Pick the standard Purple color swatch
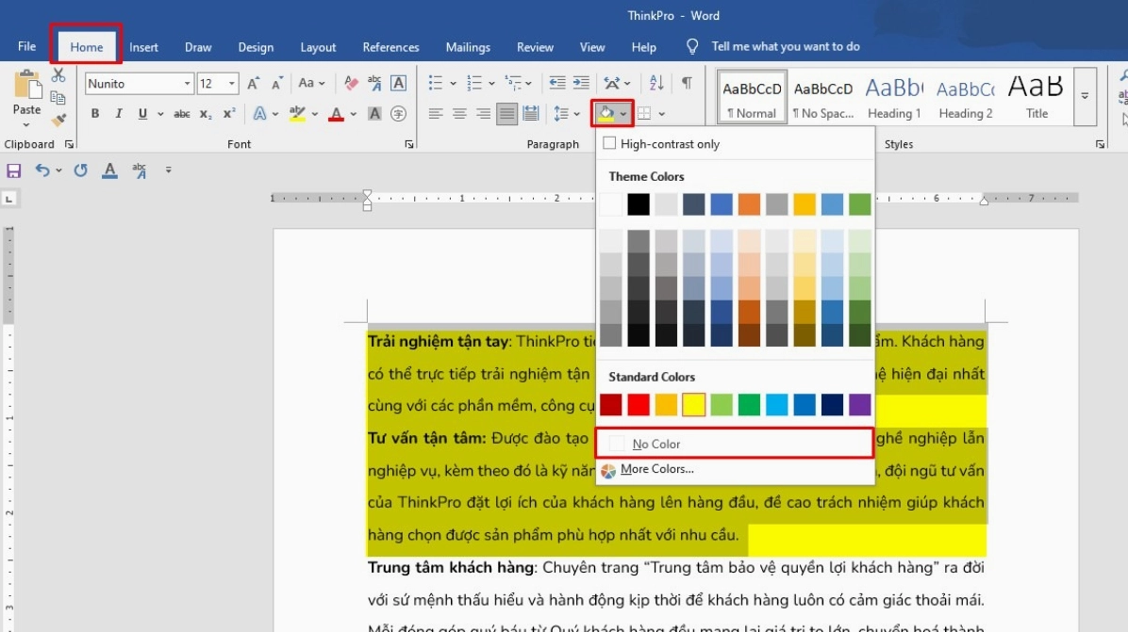The image size is (1128, 632). (859, 404)
